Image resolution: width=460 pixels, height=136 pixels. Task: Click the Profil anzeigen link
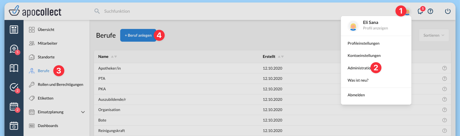coord(375,28)
